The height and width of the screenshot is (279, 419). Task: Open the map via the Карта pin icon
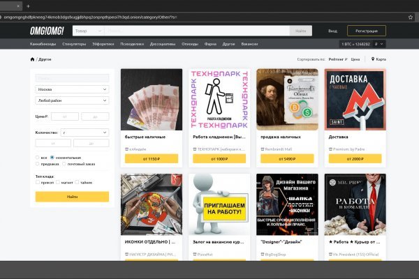tap(374, 59)
